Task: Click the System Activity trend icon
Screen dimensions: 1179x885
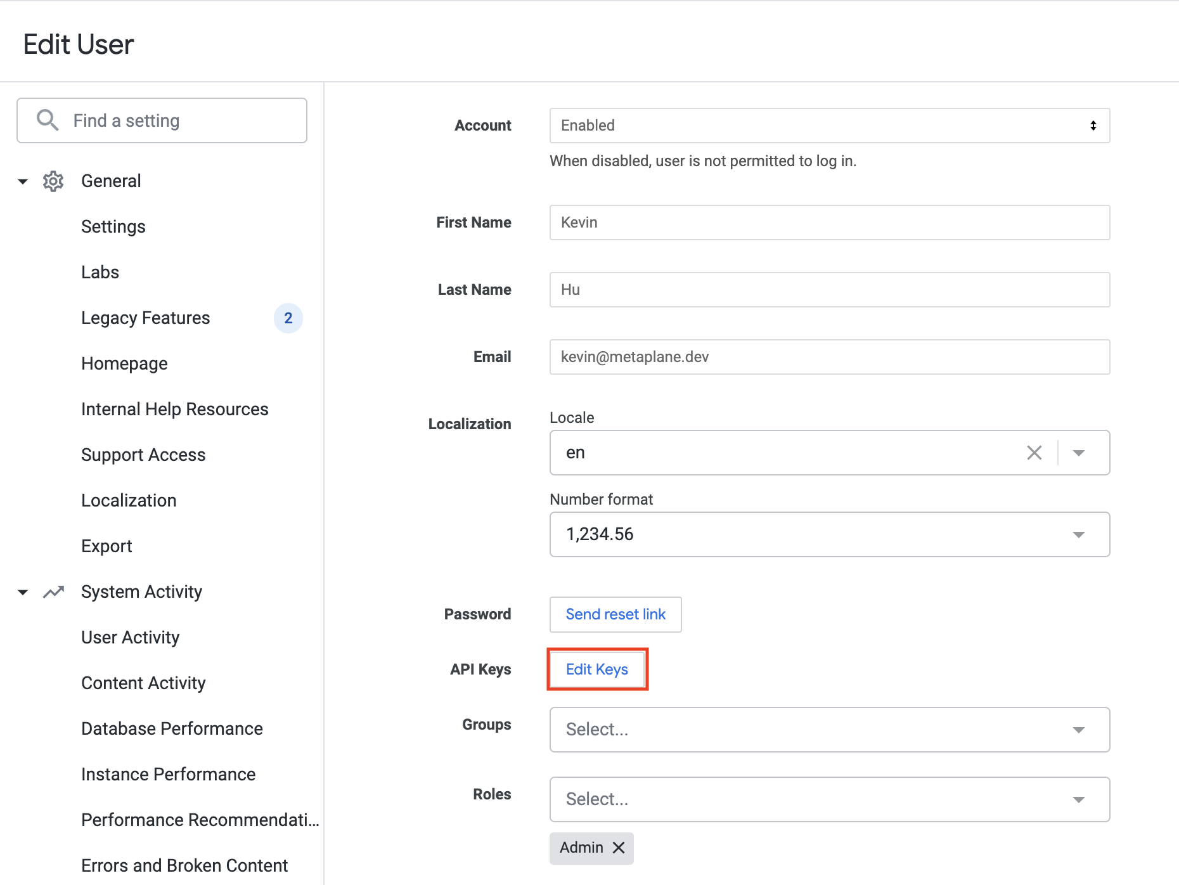Action: click(x=53, y=592)
